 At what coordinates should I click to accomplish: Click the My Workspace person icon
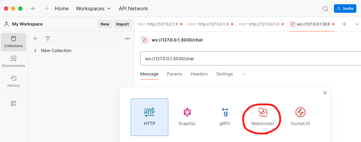(x=6, y=24)
